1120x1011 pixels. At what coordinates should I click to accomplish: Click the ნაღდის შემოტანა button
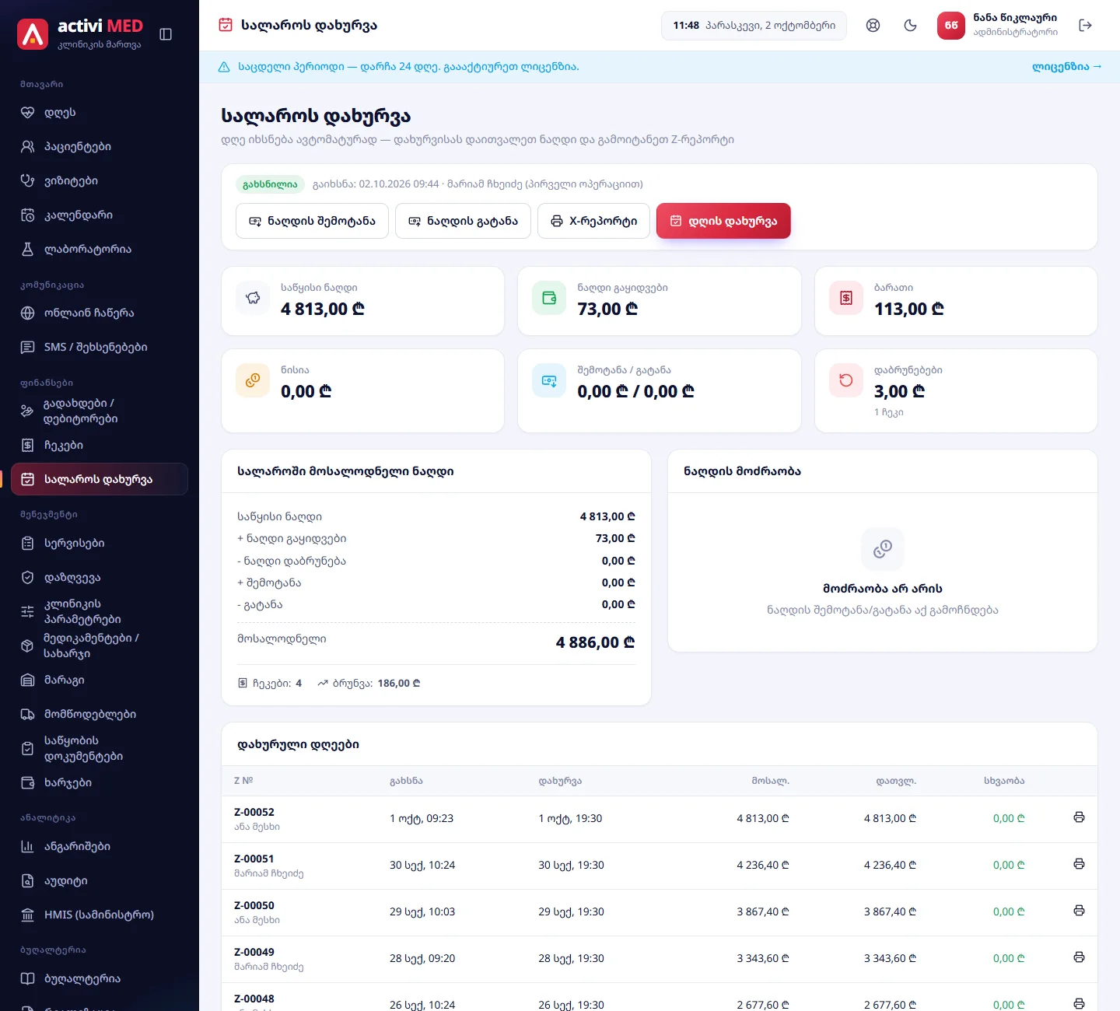click(312, 221)
